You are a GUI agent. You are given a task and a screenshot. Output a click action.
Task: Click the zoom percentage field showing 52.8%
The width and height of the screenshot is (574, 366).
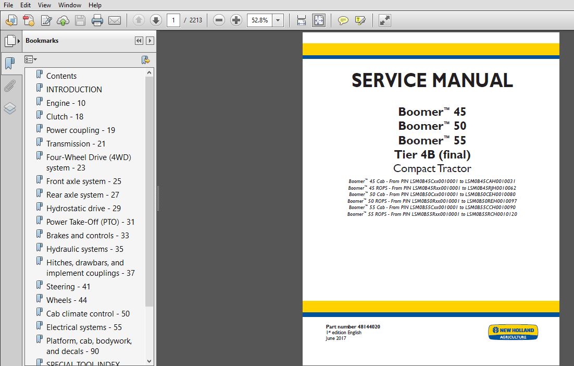click(259, 20)
